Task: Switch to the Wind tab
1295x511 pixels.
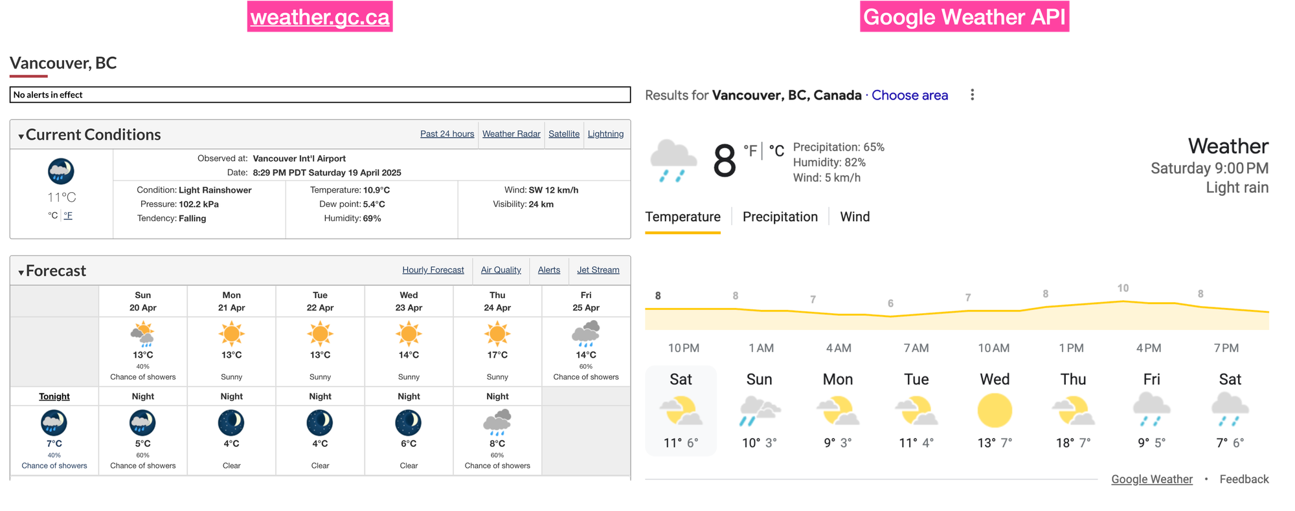Action: click(x=855, y=217)
